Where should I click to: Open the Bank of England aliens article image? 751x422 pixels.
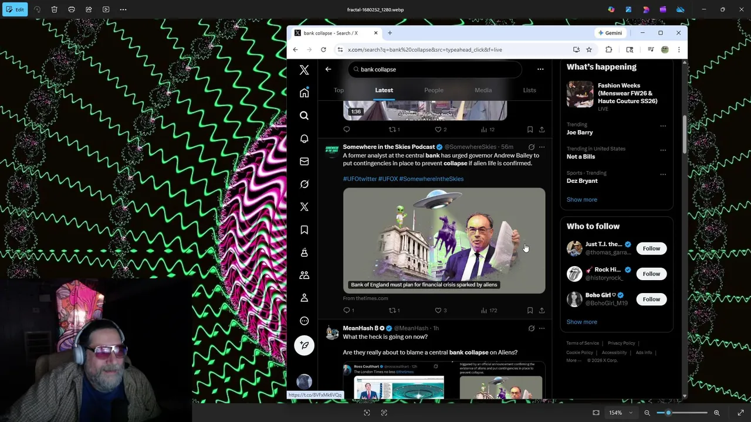click(444, 240)
